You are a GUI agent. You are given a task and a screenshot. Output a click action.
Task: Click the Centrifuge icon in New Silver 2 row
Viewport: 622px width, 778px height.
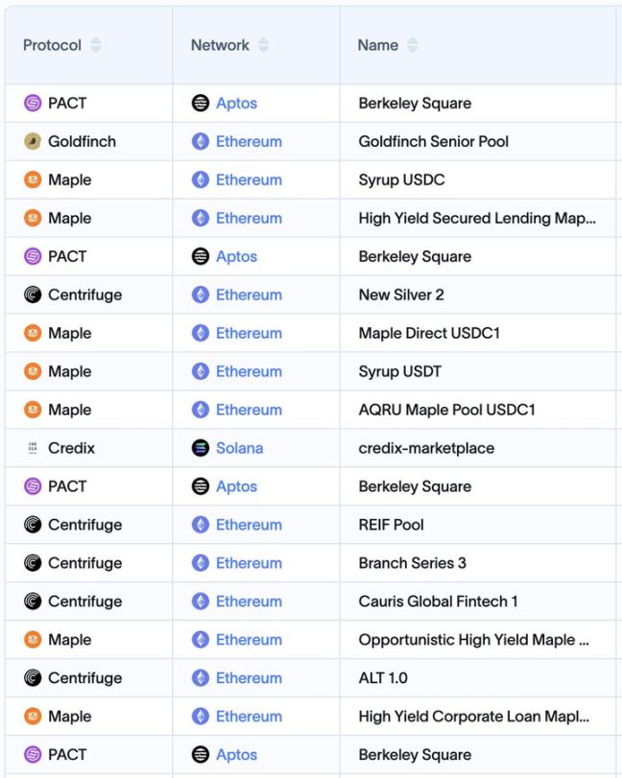(33, 295)
